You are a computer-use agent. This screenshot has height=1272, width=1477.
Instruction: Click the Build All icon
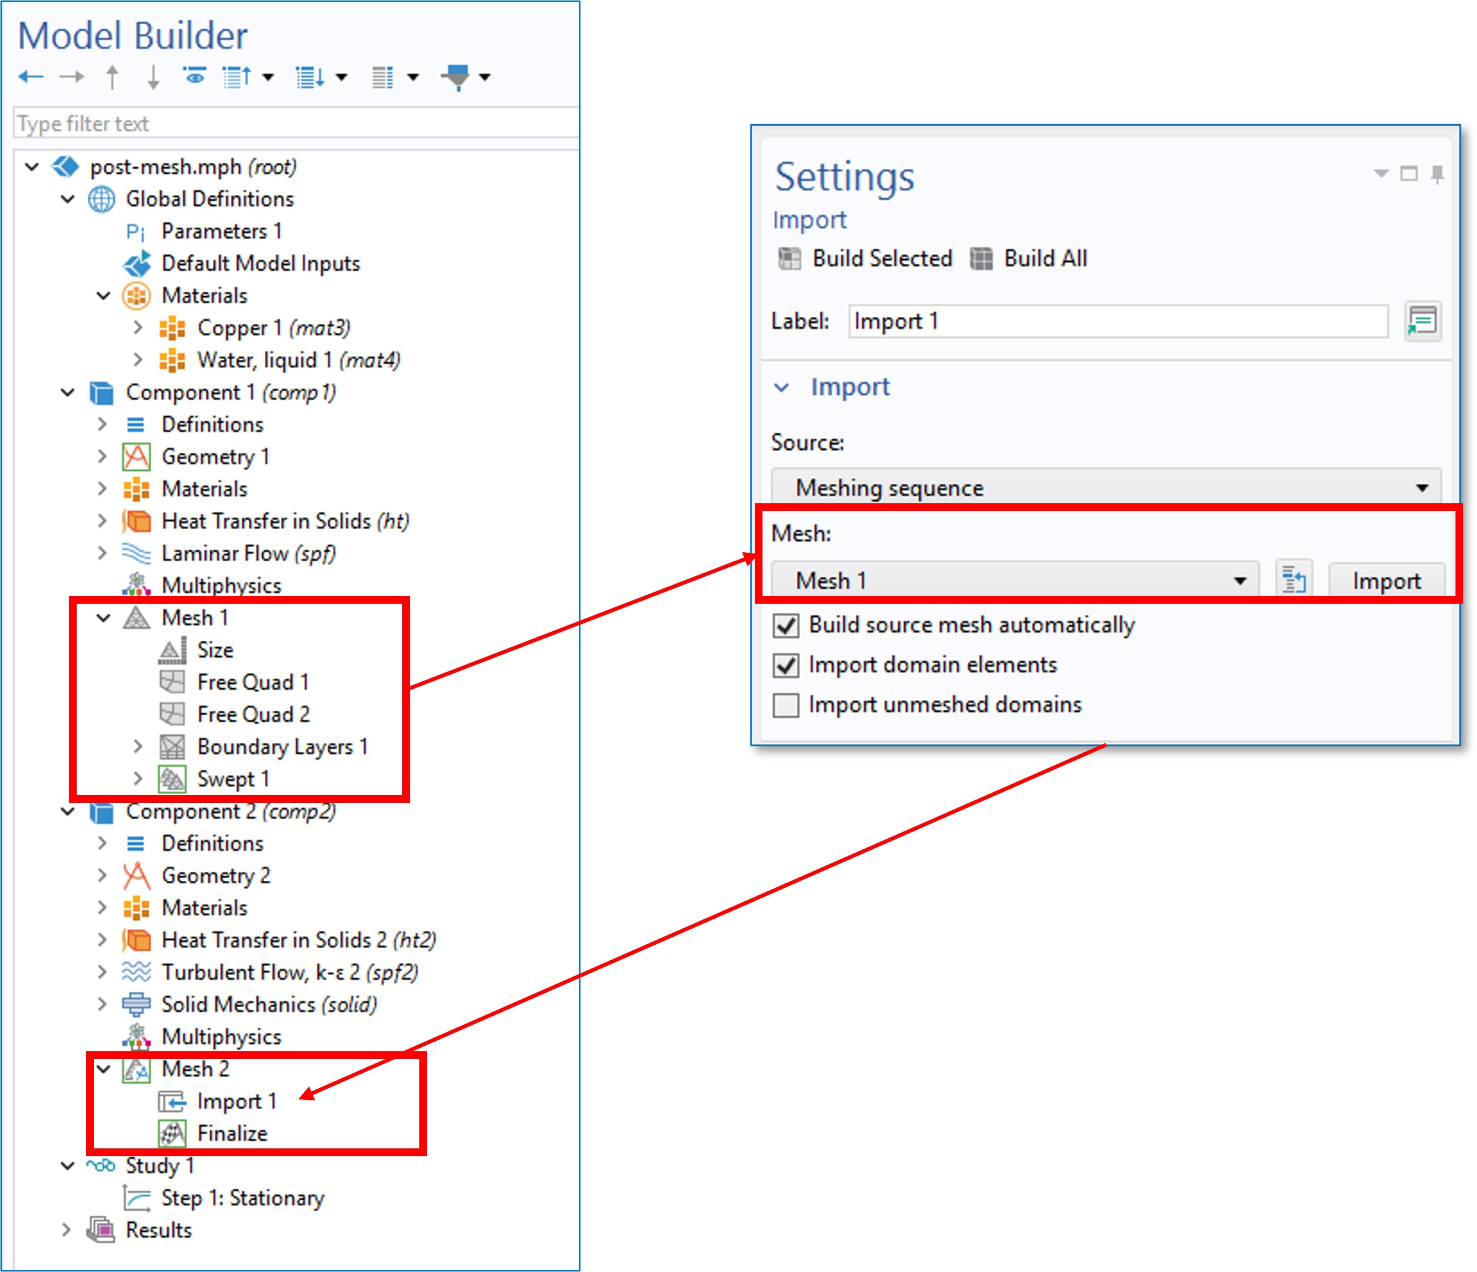pyautogui.click(x=981, y=258)
